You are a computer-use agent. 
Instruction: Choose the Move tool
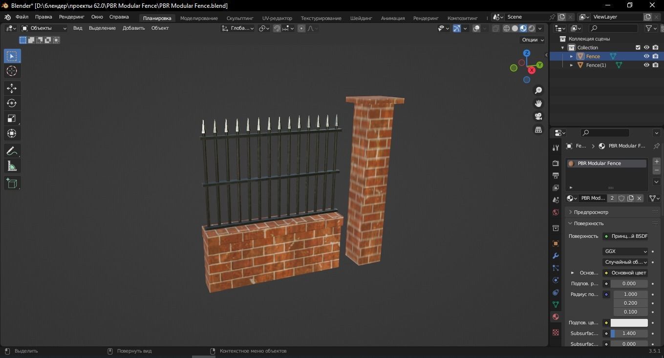coord(12,88)
